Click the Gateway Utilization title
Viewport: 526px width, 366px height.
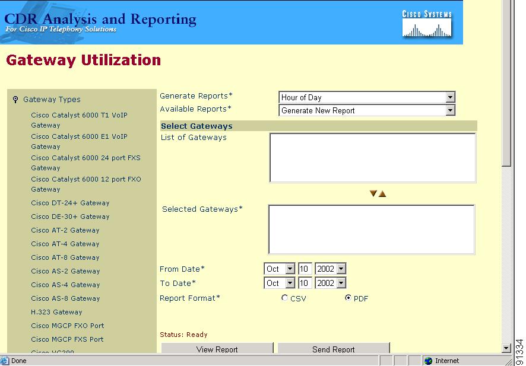pos(84,61)
